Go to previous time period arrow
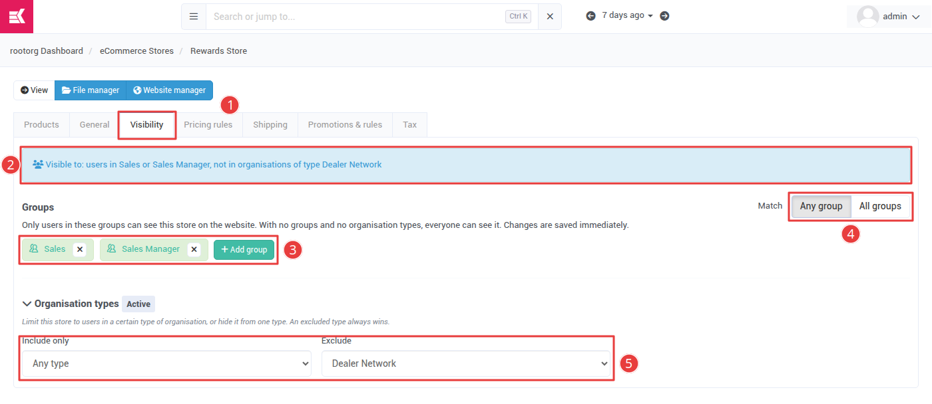932x404 pixels. pyautogui.click(x=590, y=16)
